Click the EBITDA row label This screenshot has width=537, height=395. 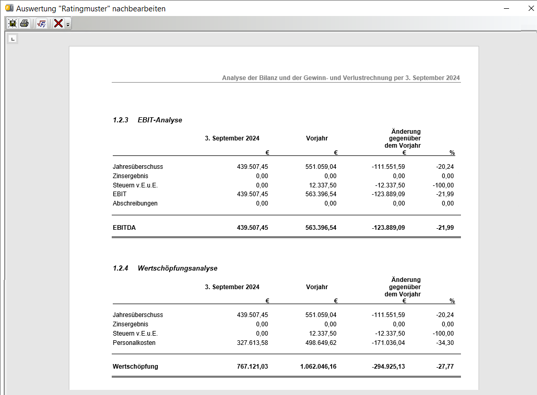click(124, 228)
